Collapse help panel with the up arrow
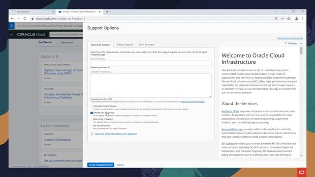Screen dimensions: 315x177 [301, 43]
